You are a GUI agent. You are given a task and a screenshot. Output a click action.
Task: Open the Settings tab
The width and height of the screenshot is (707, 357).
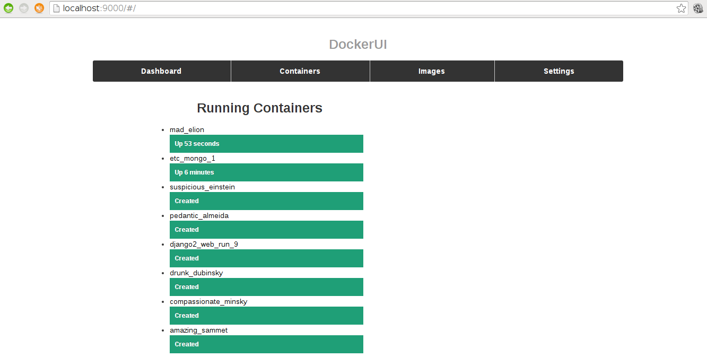click(x=558, y=71)
